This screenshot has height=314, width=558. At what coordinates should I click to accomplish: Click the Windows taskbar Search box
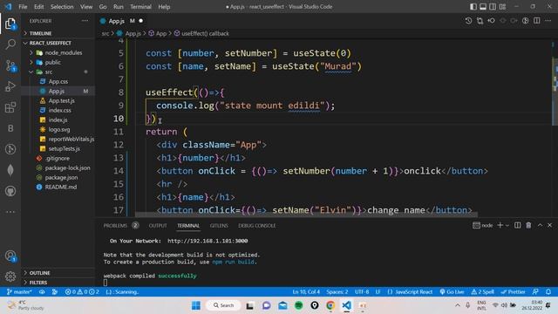pyautogui.click(x=224, y=305)
